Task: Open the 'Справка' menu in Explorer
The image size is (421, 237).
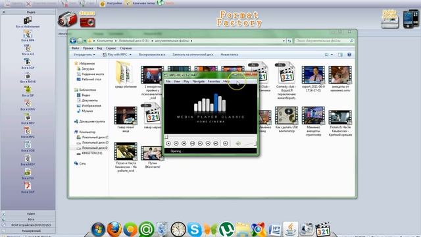Action: (126, 48)
